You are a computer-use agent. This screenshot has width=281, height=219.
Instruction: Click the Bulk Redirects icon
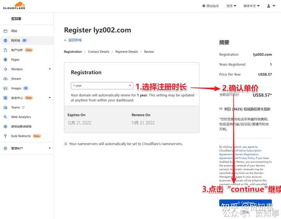coord(5,136)
